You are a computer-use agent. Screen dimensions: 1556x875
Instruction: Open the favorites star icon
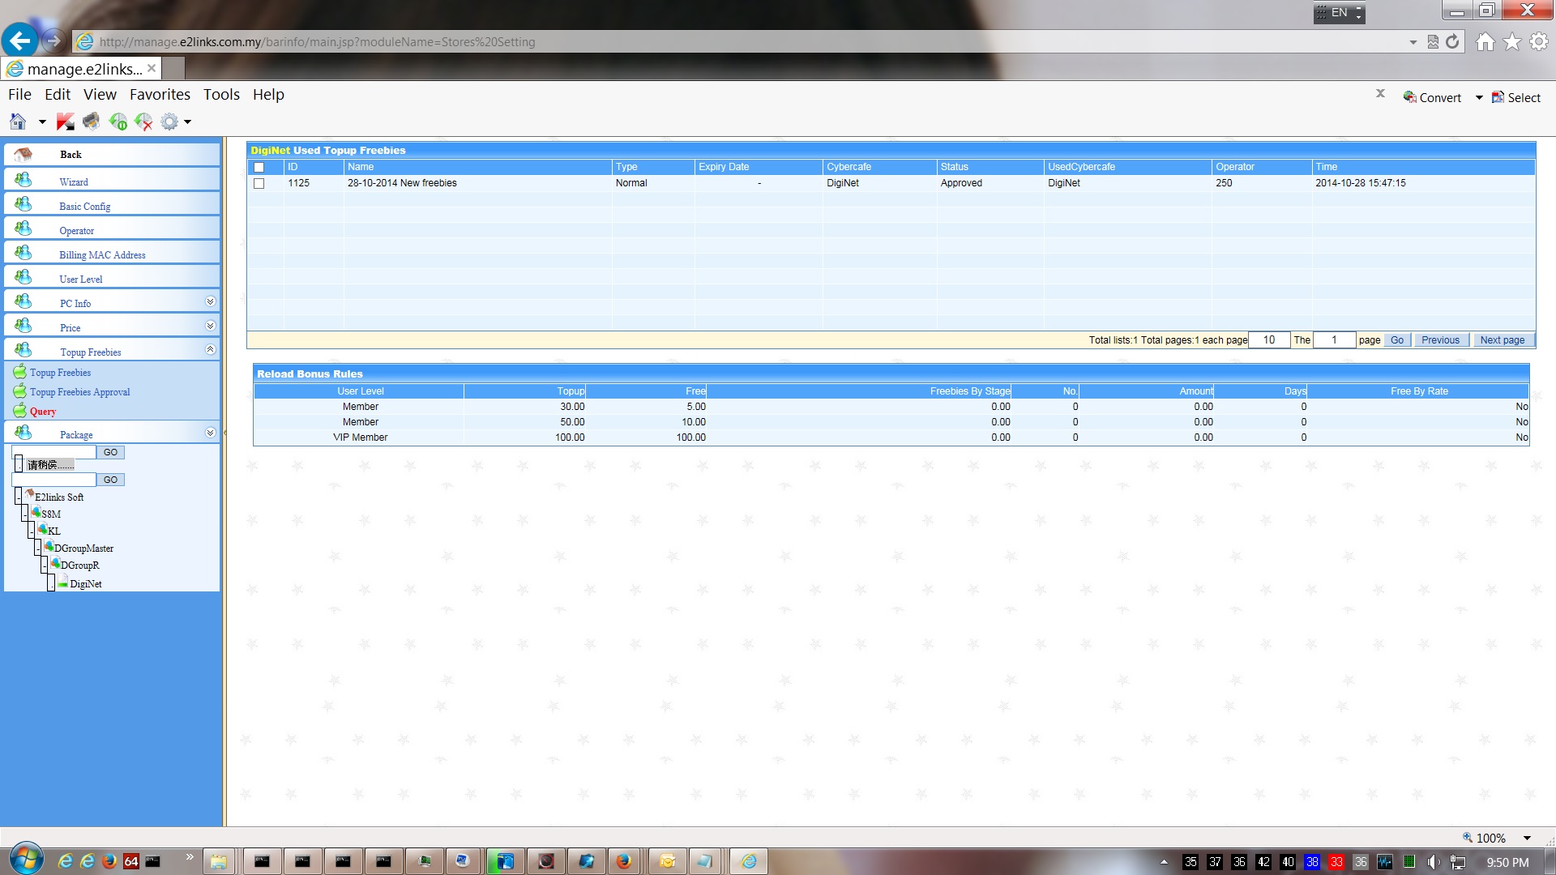pyautogui.click(x=1511, y=42)
